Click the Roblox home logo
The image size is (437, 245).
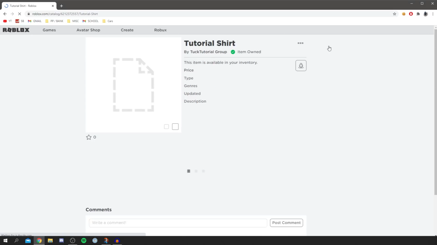pyautogui.click(x=16, y=30)
